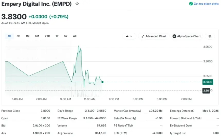
Task: Open the Advanced Chart button
Action: 154,36
